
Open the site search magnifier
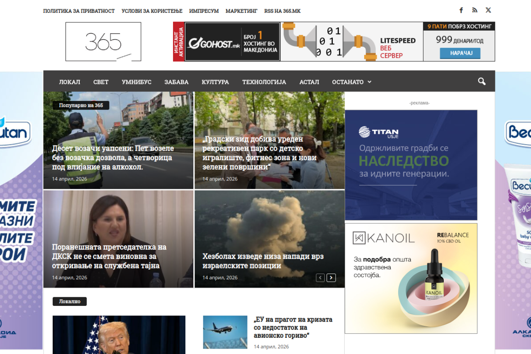(x=482, y=81)
